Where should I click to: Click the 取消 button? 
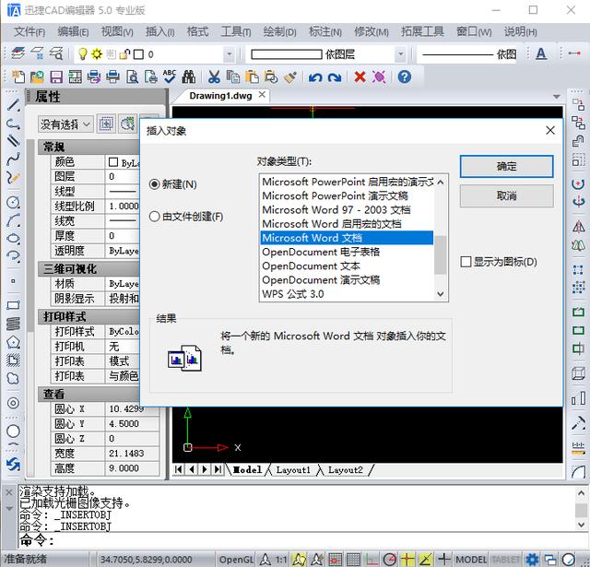506,196
